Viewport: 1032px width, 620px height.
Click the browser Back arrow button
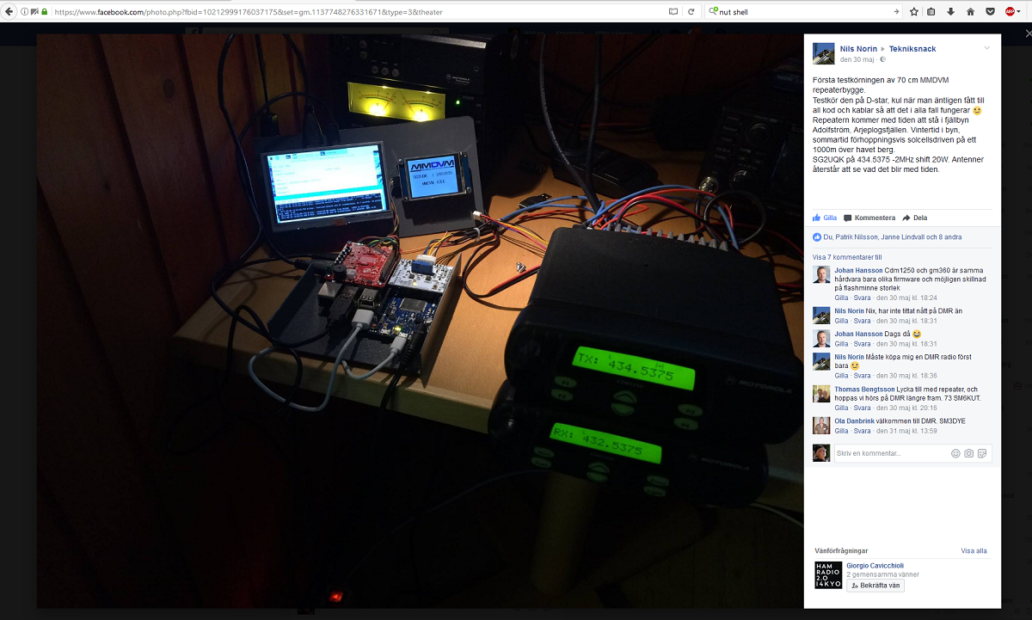[9, 12]
